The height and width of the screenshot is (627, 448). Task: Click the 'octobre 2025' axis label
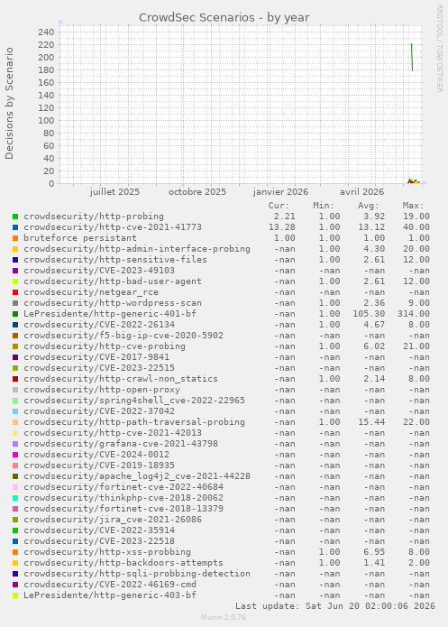(197, 192)
